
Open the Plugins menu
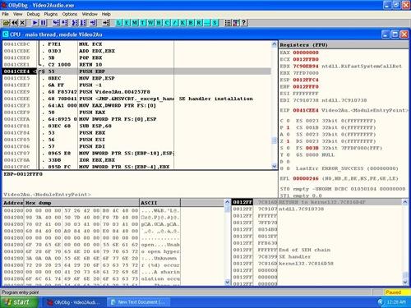[51, 14]
